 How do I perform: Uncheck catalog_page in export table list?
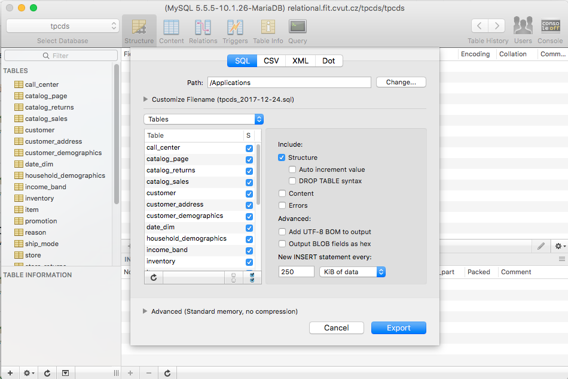[x=249, y=160]
